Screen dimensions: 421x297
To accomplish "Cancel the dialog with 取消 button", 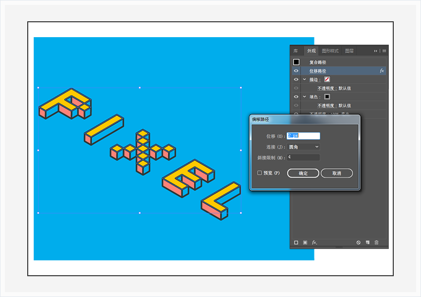I will pos(337,173).
